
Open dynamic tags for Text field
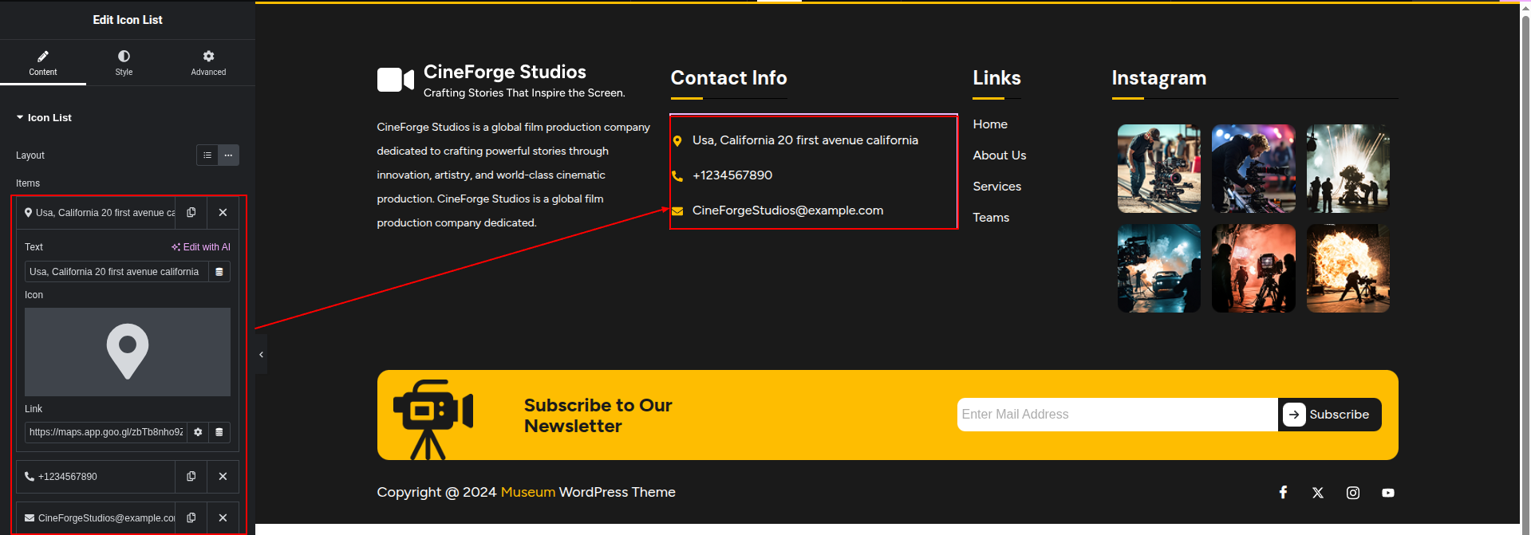click(219, 272)
